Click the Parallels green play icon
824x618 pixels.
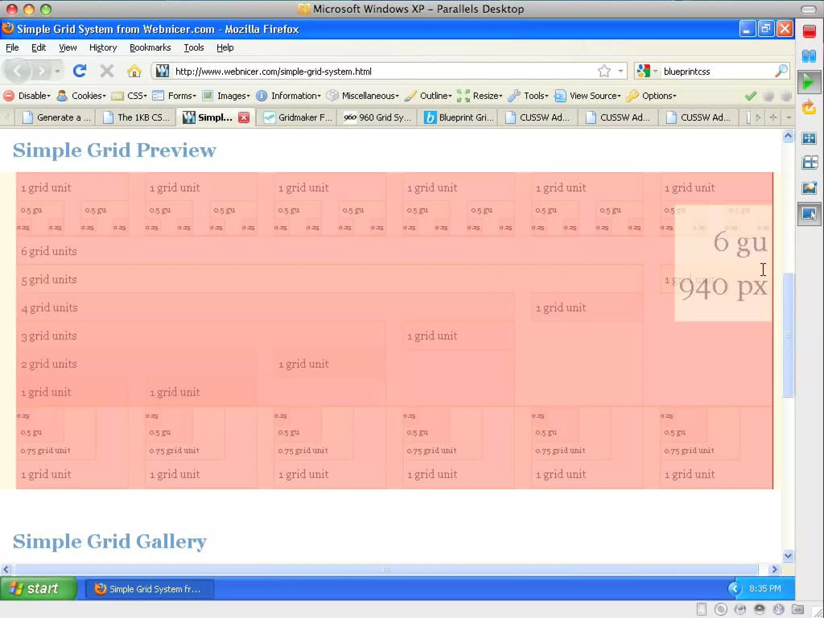(x=809, y=82)
